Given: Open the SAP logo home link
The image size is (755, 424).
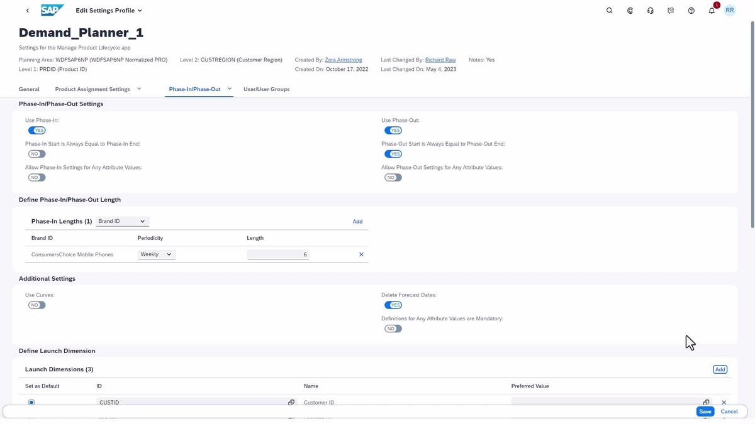Looking at the screenshot, I should (52, 10).
